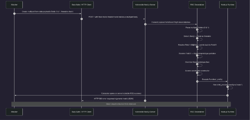Select the top RSC Deserializer participant box
The height and width of the screenshot is (120, 250).
pos(197,5)
